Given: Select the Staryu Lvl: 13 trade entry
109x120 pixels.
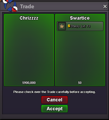Looking at the screenshot, I should (80, 26).
